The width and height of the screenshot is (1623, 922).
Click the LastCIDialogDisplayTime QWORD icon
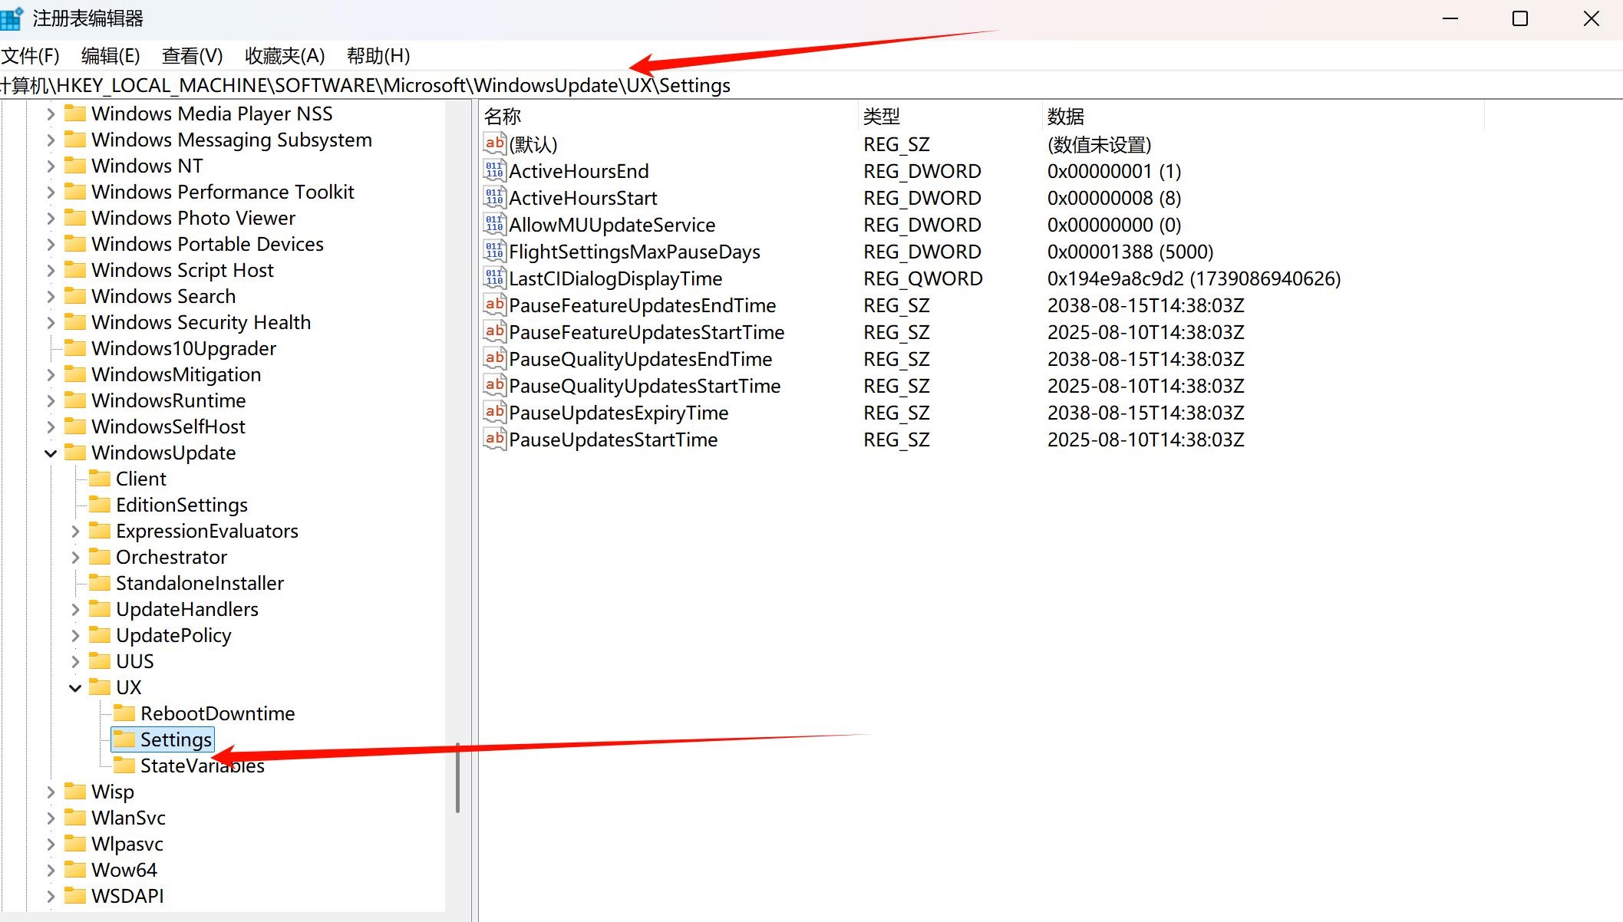click(x=494, y=278)
